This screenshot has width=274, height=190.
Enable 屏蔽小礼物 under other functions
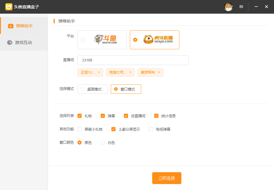[79, 129]
